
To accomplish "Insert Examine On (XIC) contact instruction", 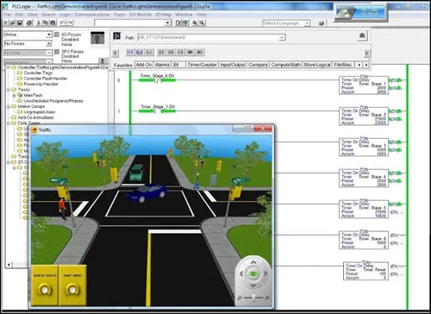I will click(x=161, y=52).
